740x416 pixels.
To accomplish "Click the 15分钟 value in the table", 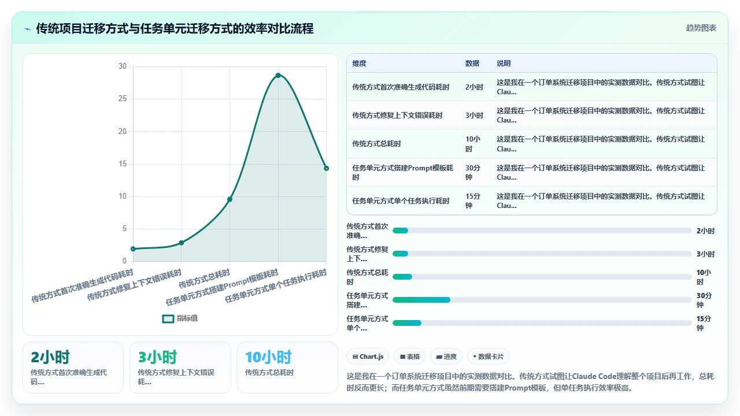I will (x=473, y=201).
